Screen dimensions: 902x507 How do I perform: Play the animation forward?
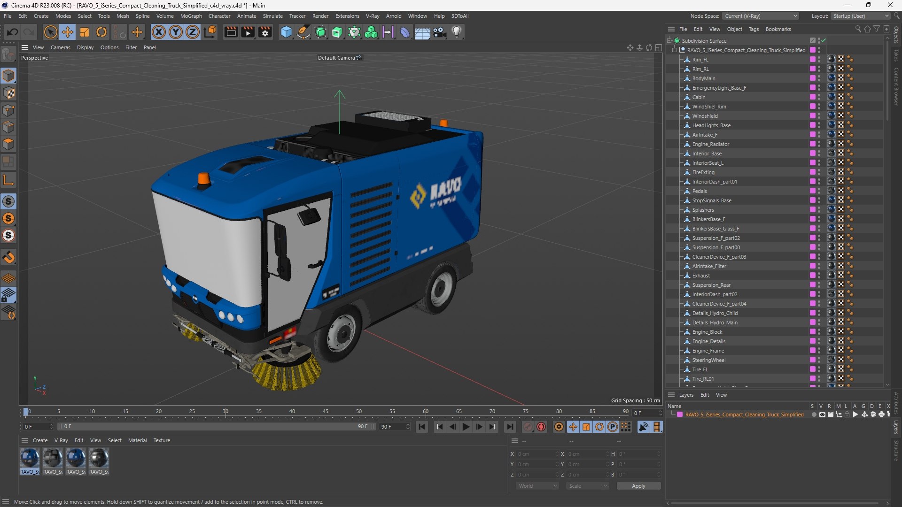click(466, 427)
